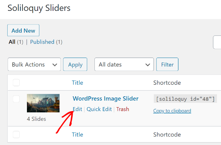Select the WordPress Image Slider row checkbox
The height and width of the screenshot is (145, 221).
[16, 99]
